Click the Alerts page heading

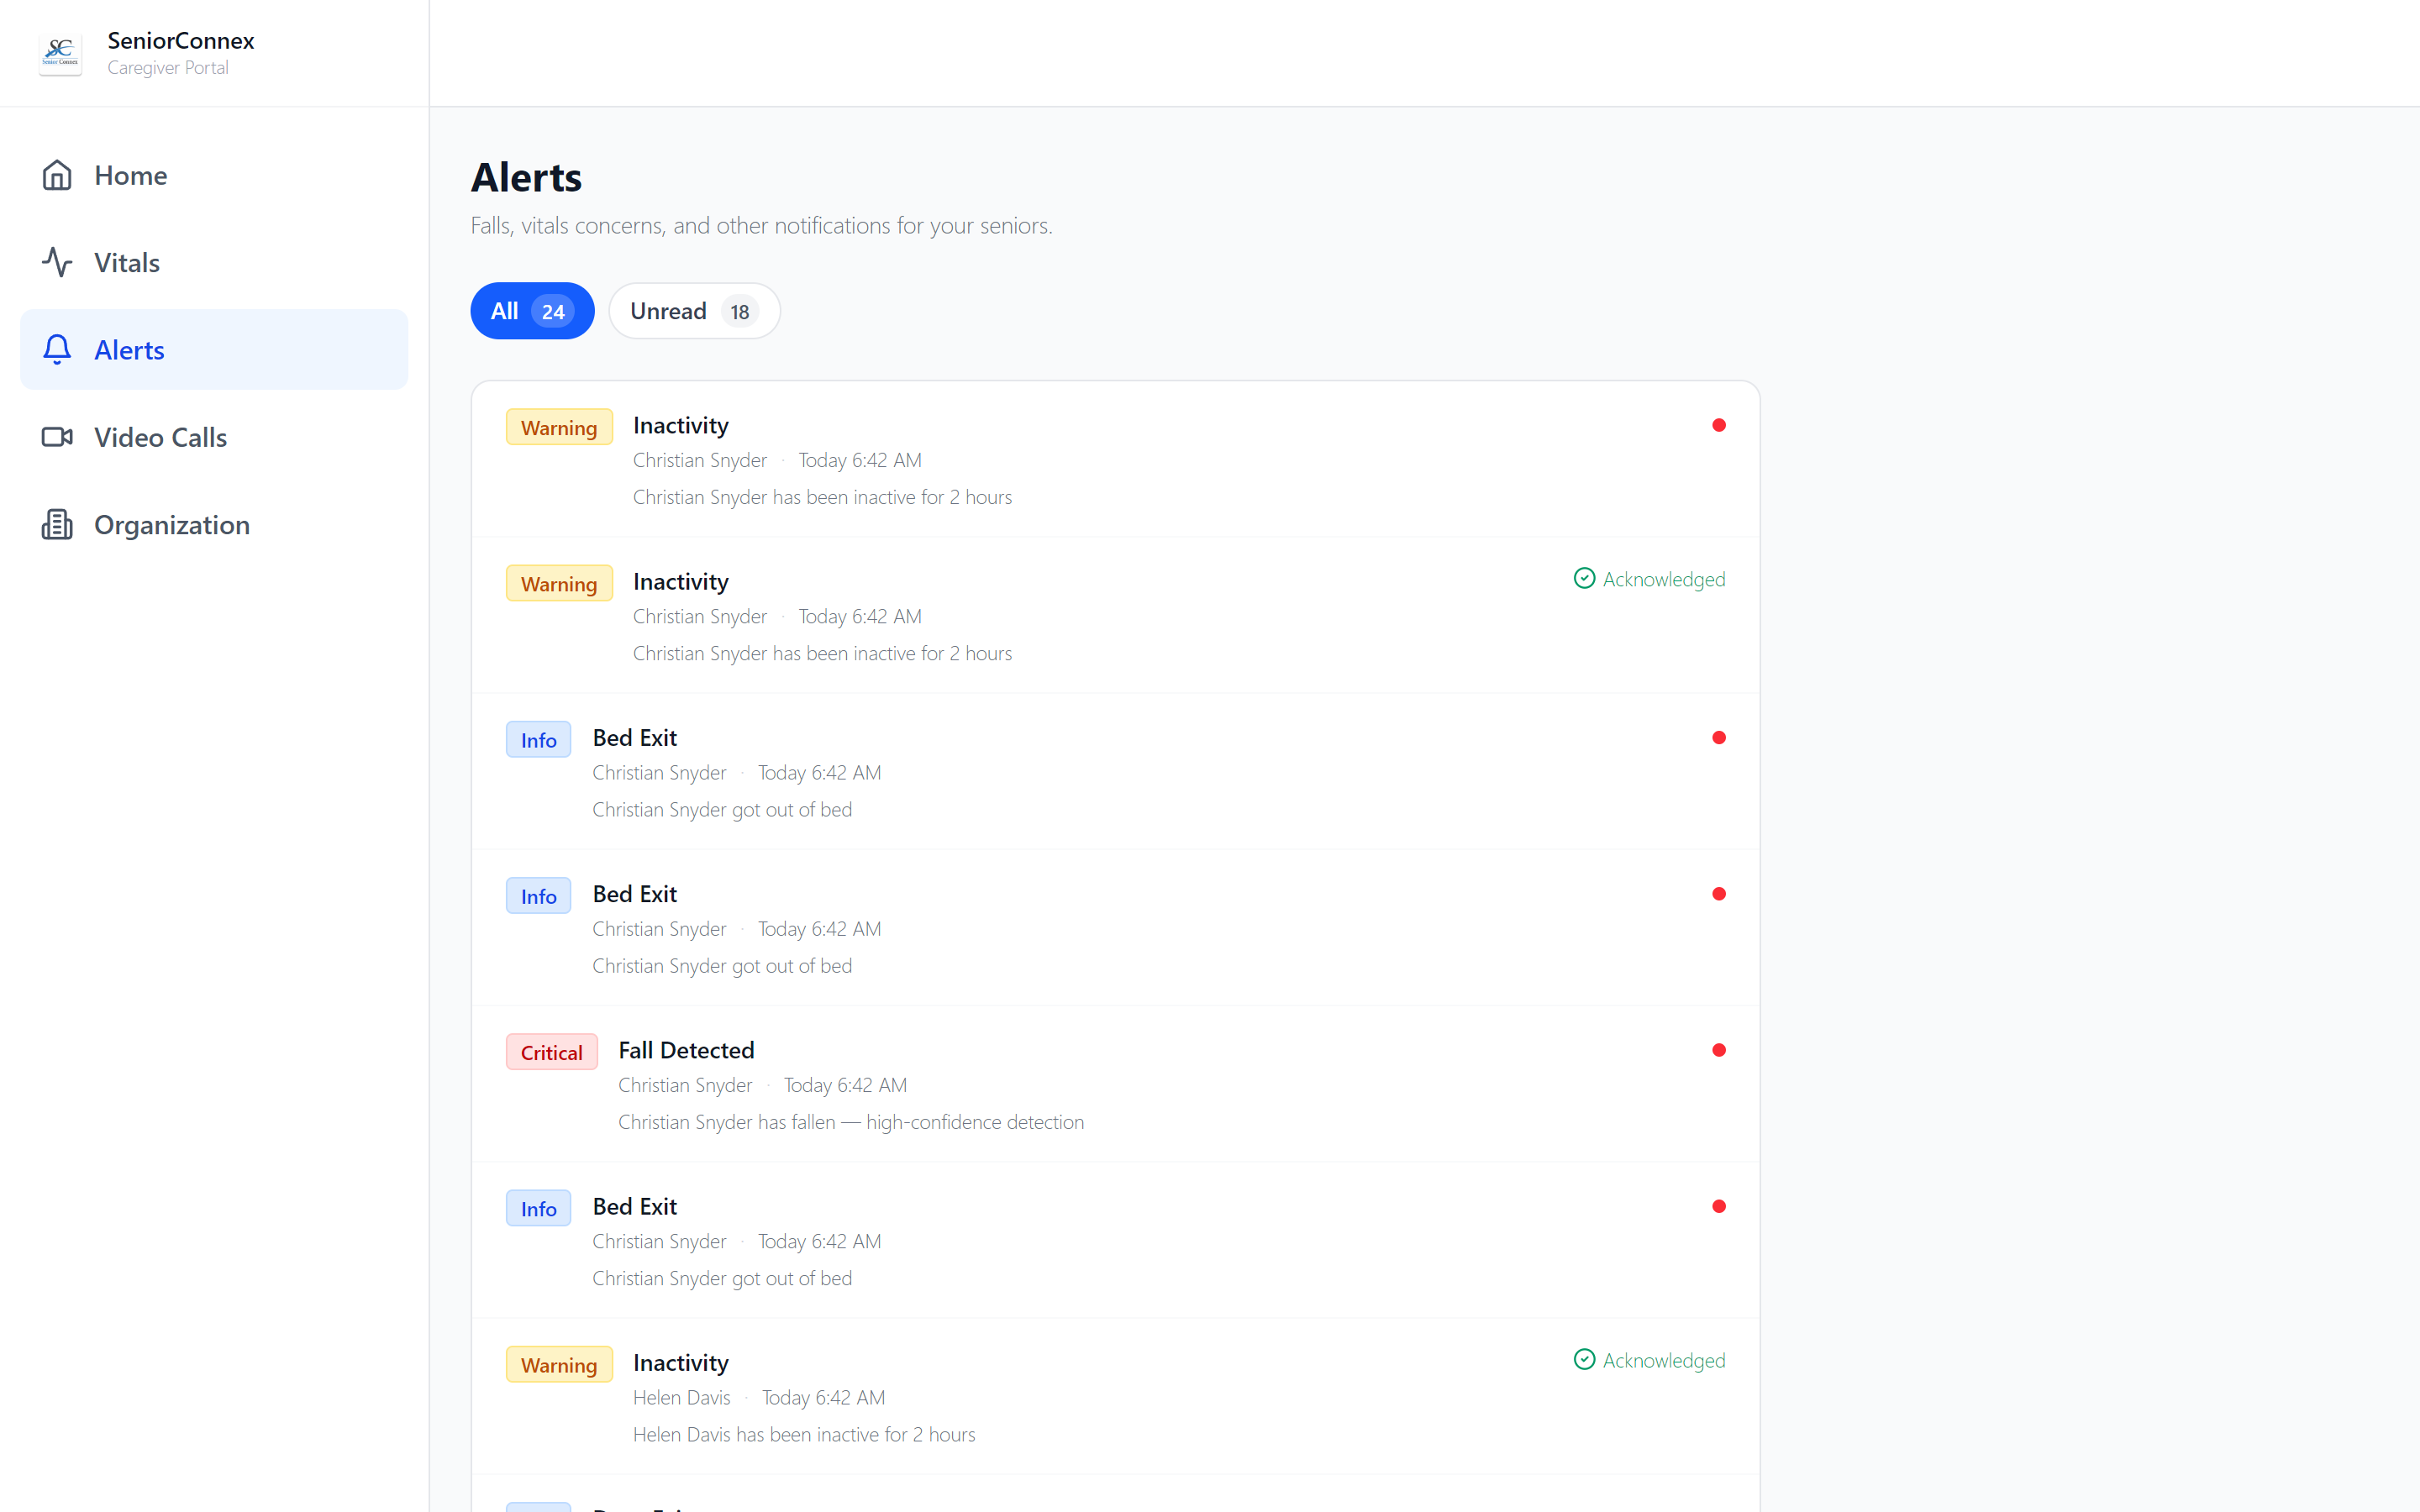coord(526,177)
